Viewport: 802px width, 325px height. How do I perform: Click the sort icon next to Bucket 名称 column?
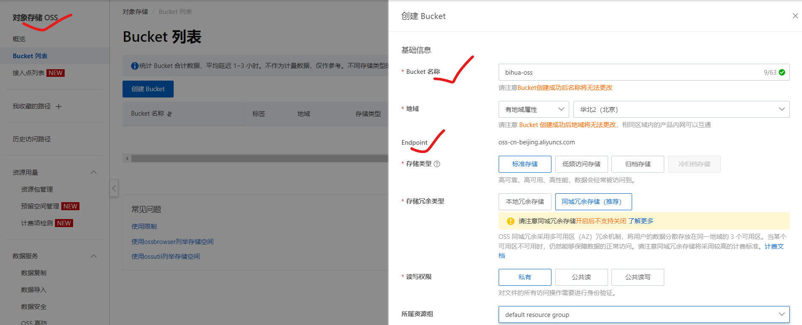click(169, 114)
